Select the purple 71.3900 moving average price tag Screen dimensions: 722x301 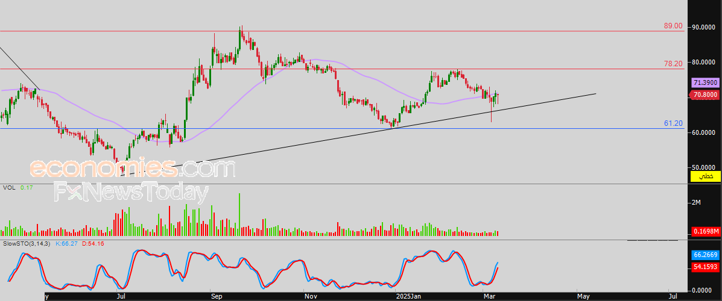705,82
